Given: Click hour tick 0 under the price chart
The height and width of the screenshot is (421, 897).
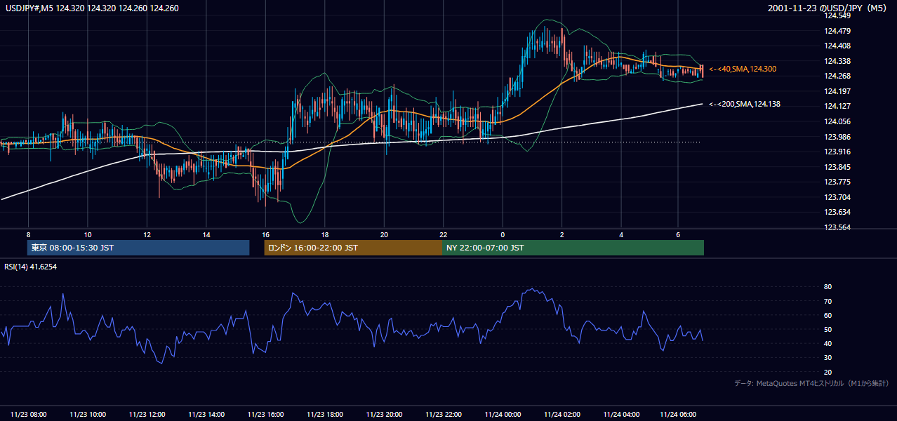Looking at the screenshot, I should coord(503,234).
